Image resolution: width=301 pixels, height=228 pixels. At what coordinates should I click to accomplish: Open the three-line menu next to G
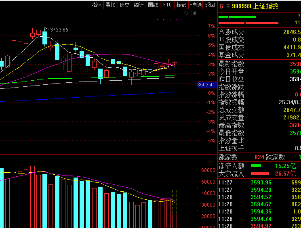(227, 6)
